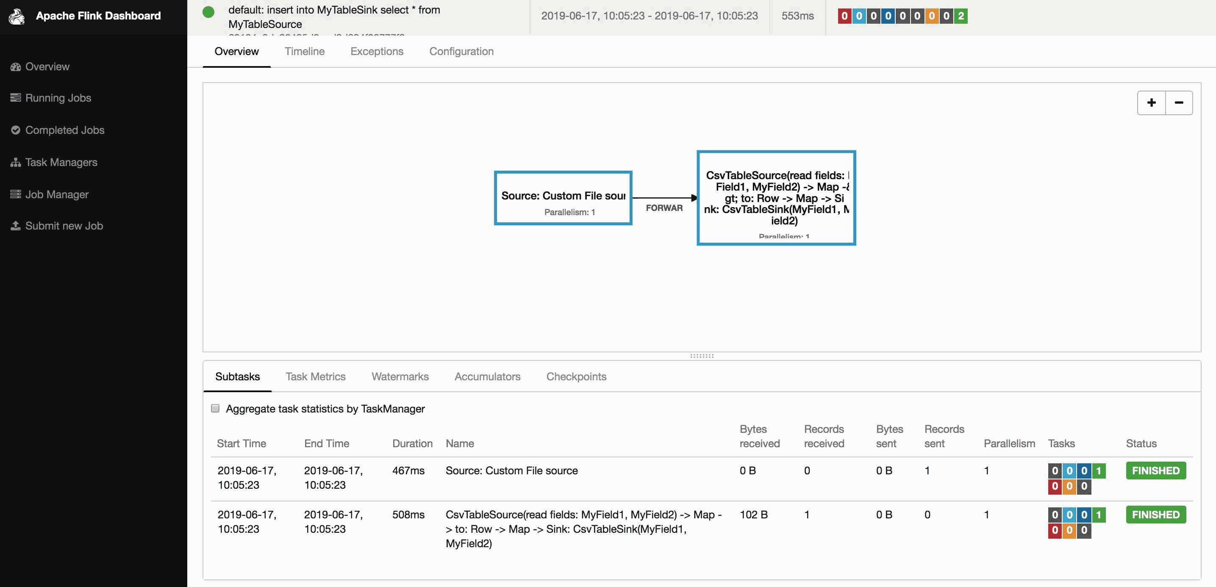Image resolution: width=1216 pixels, height=587 pixels.
Task: Click the green finished count badge showing 2
Action: tap(961, 16)
